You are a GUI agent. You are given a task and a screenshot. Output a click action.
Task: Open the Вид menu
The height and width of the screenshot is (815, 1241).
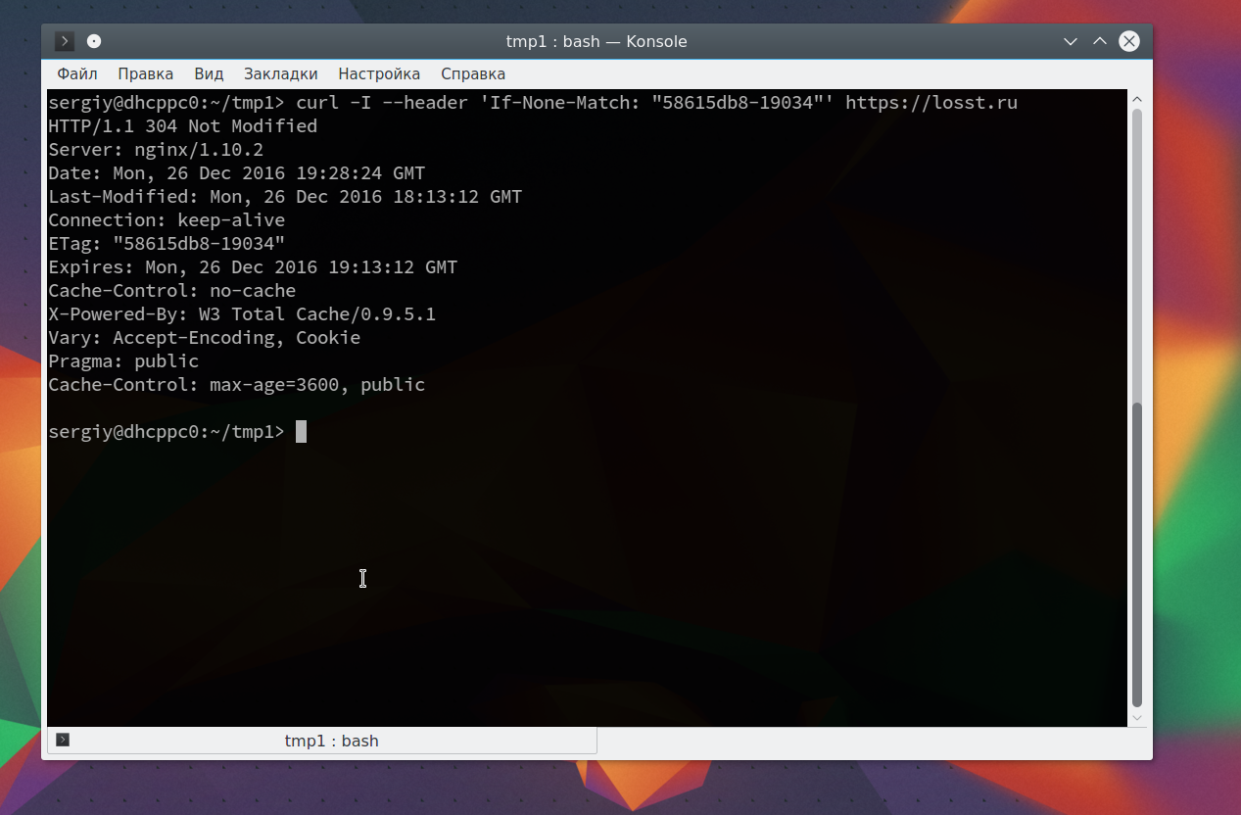[209, 73]
